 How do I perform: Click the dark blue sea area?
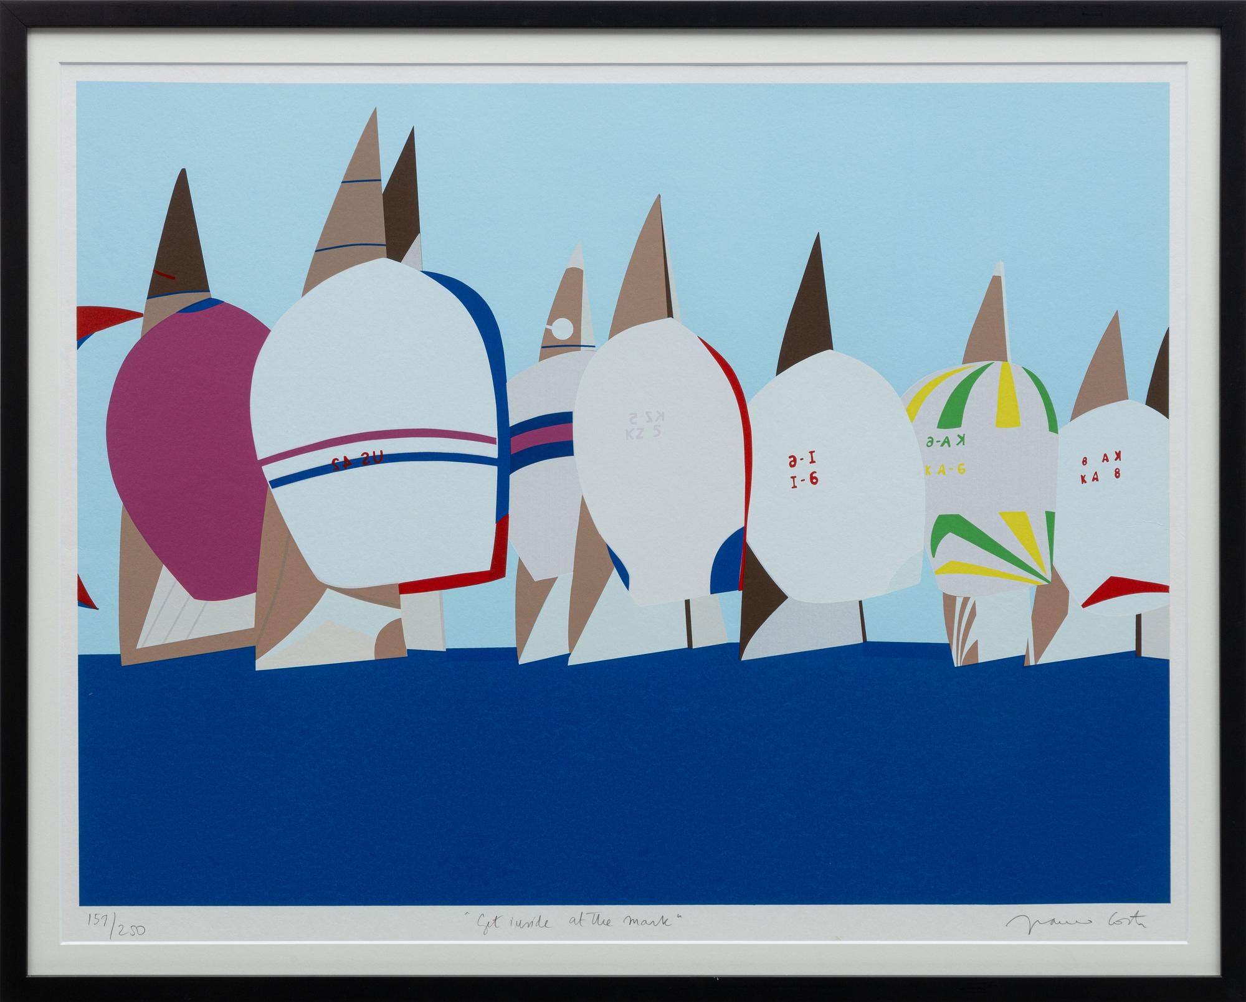point(623,778)
